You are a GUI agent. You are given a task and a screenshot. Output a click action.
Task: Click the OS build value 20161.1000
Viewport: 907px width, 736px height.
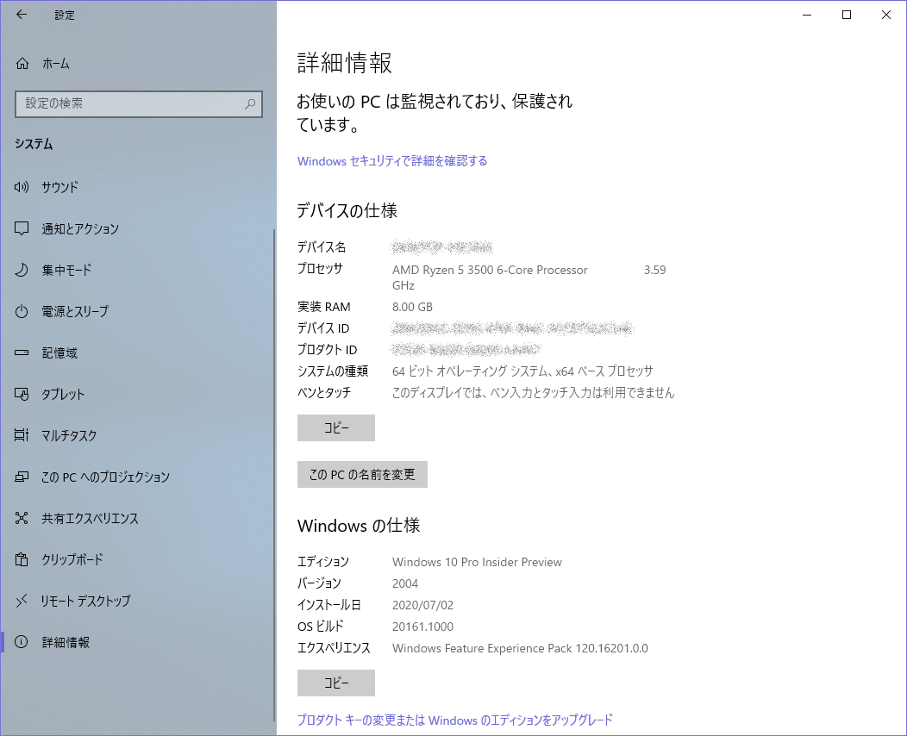click(422, 627)
